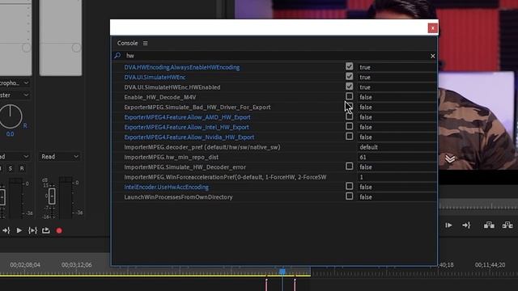Click the pan value 0.0
The height and width of the screenshot is (291, 518).
click(x=11, y=134)
